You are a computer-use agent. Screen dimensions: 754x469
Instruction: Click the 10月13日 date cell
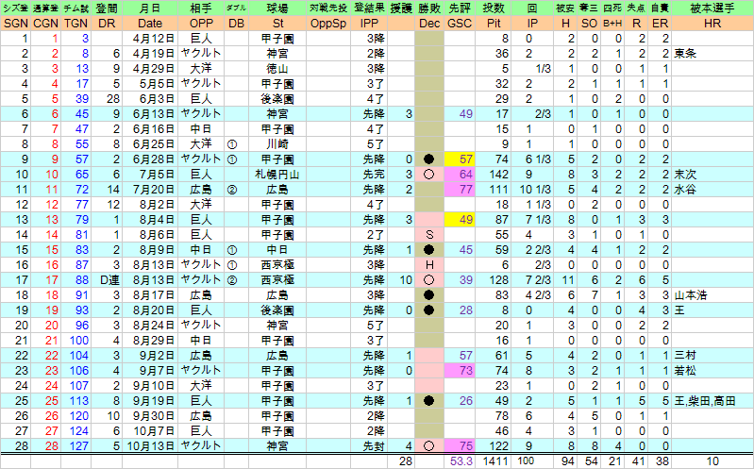150,446
